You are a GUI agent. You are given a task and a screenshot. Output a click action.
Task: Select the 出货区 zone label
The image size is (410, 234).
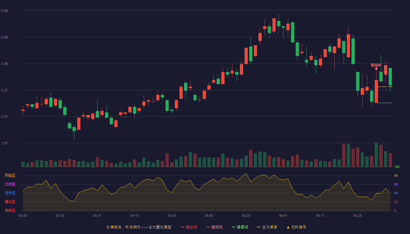[10, 184]
